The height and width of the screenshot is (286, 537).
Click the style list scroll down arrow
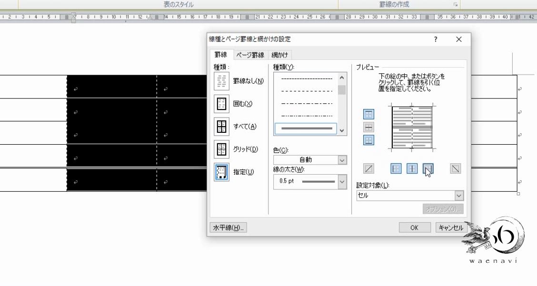tap(342, 130)
